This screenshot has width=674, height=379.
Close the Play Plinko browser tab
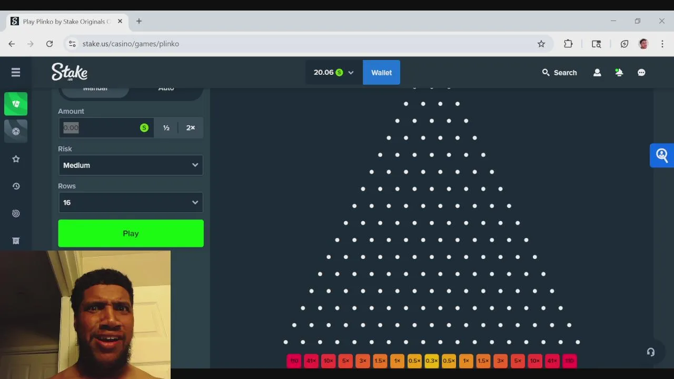(x=120, y=21)
